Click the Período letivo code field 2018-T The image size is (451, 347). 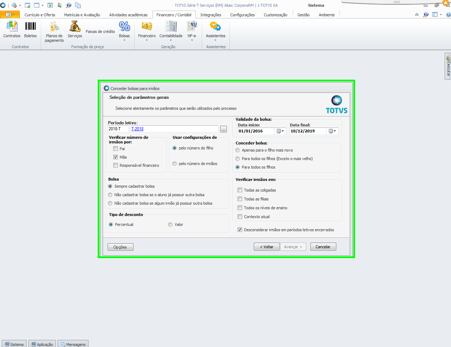tap(118, 129)
